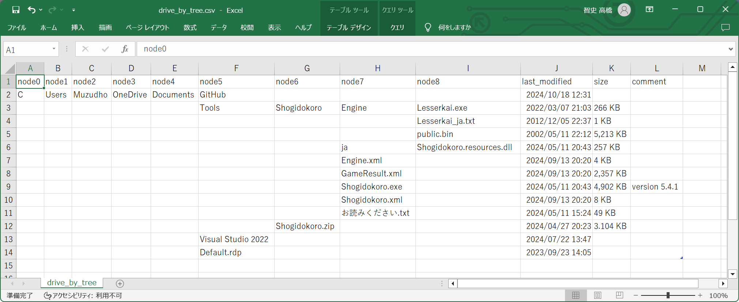This screenshot has height=302, width=739.
Task: Open the 表示 ribbon tab
Action: 275,27
